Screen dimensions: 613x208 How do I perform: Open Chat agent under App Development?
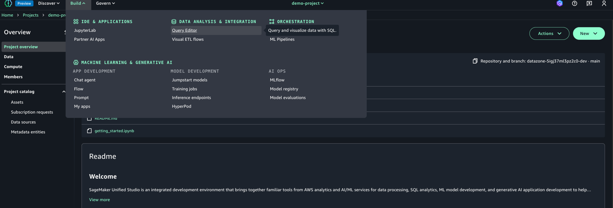point(85,80)
